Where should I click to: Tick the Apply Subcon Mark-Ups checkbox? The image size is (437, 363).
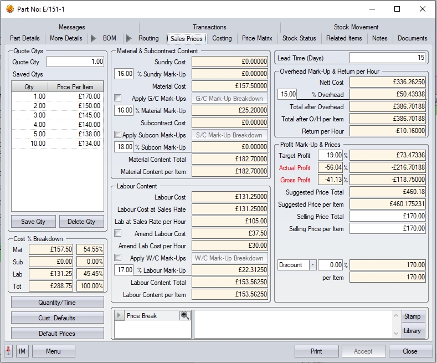pos(117,135)
